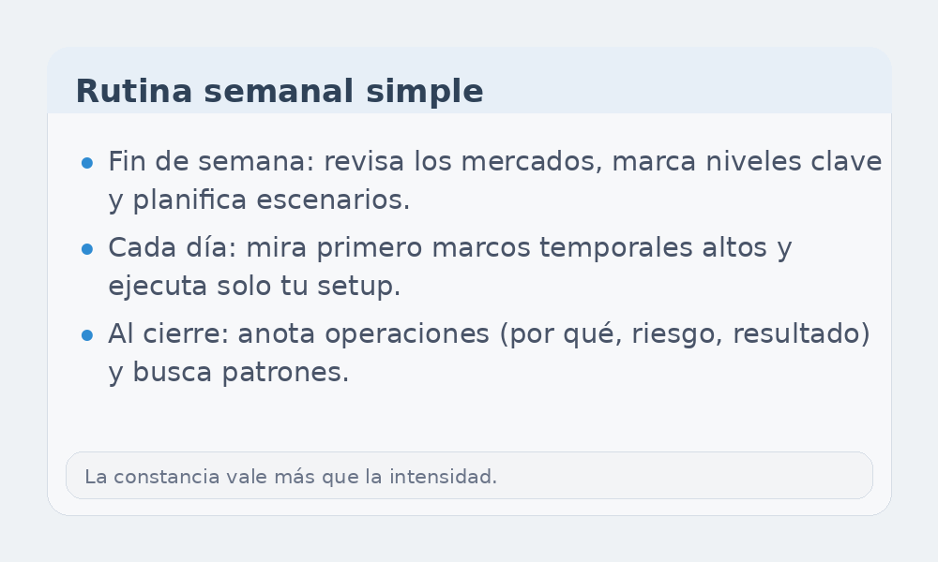Screen dimensions: 938x562
Task: Click the "Fin de semana" label text
Action: [208, 162]
